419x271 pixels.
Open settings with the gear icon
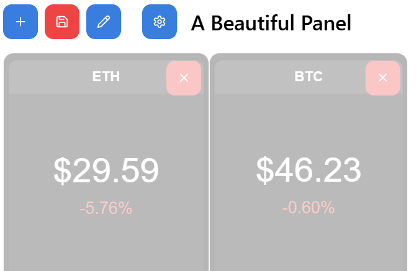(160, 22)
